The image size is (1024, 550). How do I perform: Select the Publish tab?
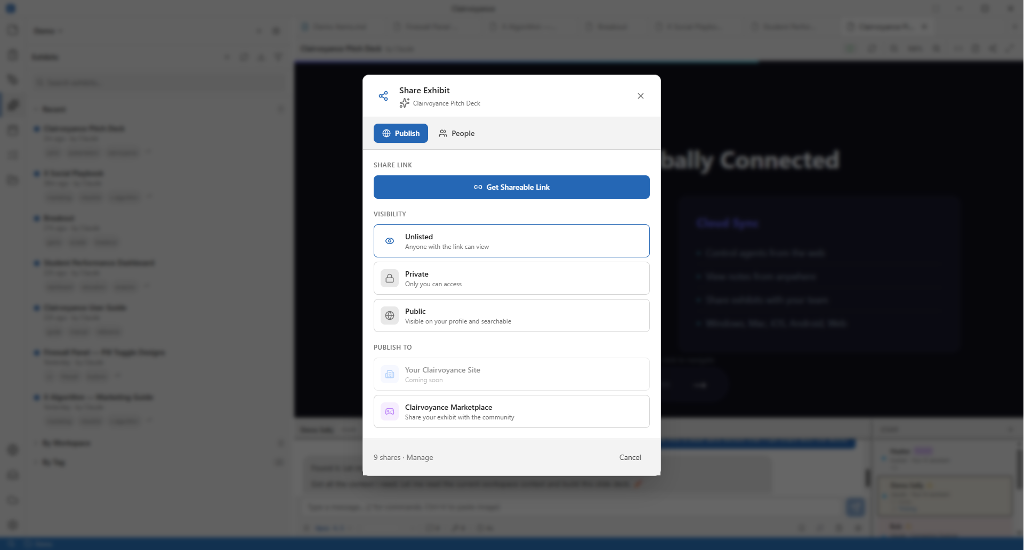[401, 133]
